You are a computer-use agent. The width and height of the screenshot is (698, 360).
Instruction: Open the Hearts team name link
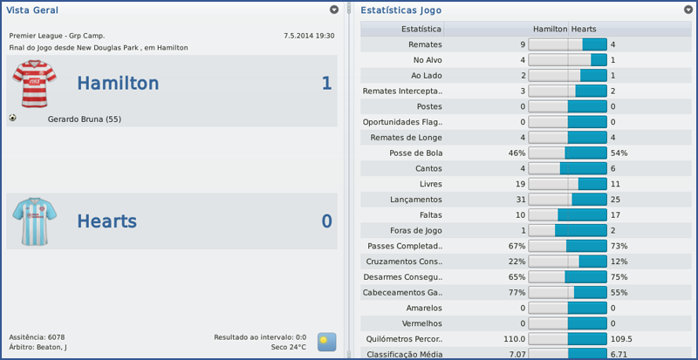[106, 221]
